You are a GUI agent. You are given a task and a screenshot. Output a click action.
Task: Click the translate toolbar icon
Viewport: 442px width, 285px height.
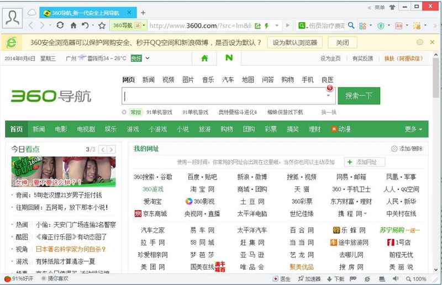coord(399,26)
